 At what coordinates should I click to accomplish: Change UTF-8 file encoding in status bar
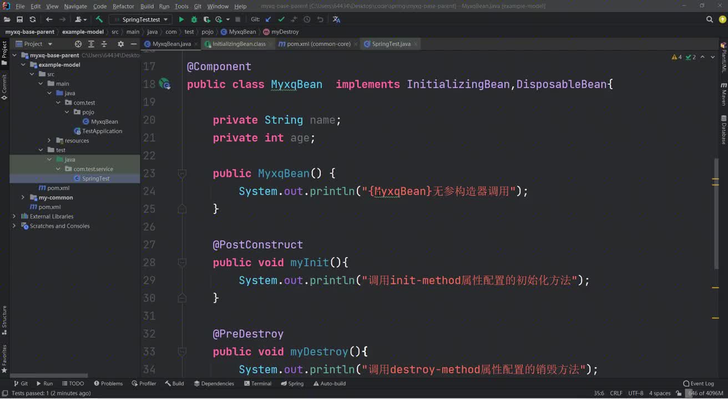click(x=636, y=393)
